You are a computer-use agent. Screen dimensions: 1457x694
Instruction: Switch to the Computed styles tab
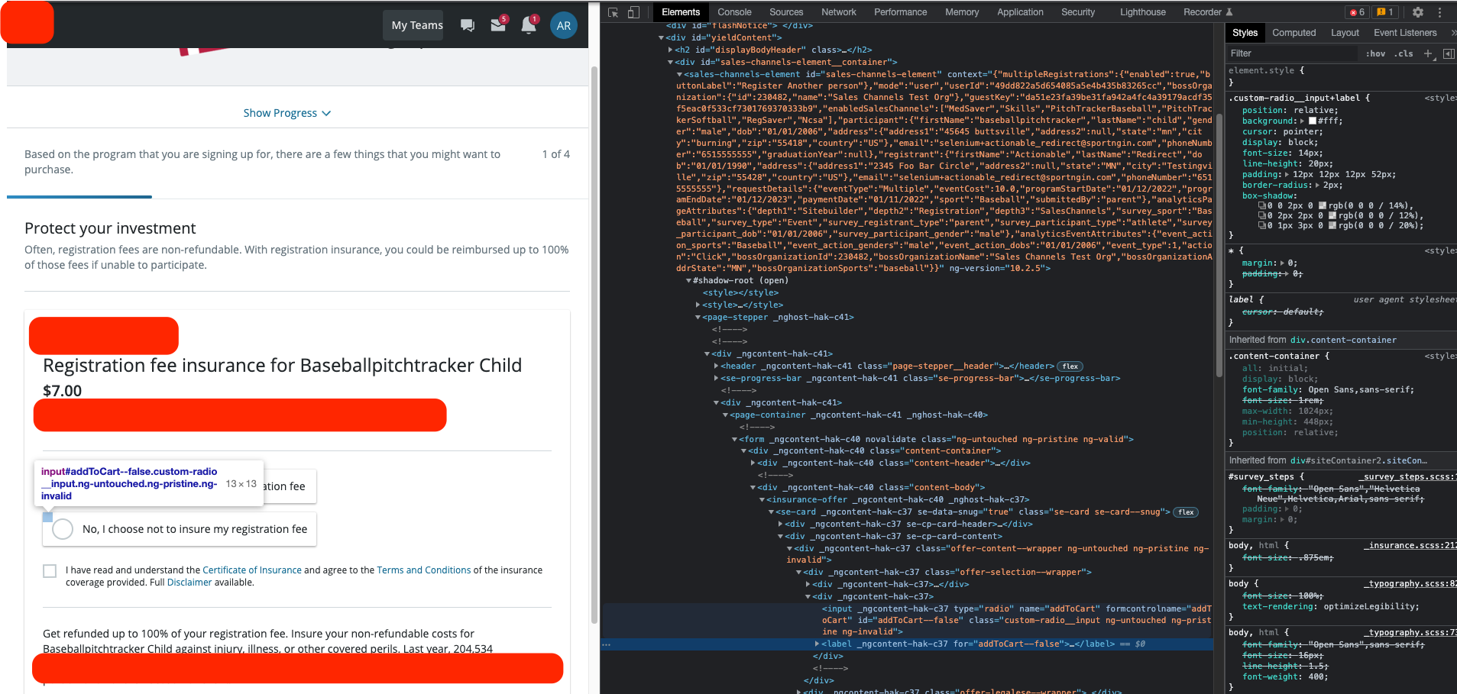point(1293,33)
